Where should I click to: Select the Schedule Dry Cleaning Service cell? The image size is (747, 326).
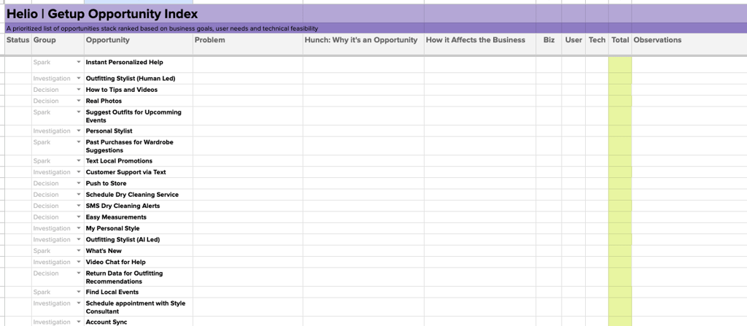tap(139, 195)
